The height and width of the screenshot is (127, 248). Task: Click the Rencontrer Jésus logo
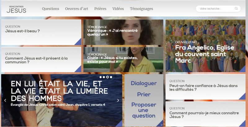click(x=16, y=9)
